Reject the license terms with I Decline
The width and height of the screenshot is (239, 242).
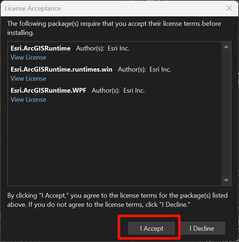click(202, 229)
